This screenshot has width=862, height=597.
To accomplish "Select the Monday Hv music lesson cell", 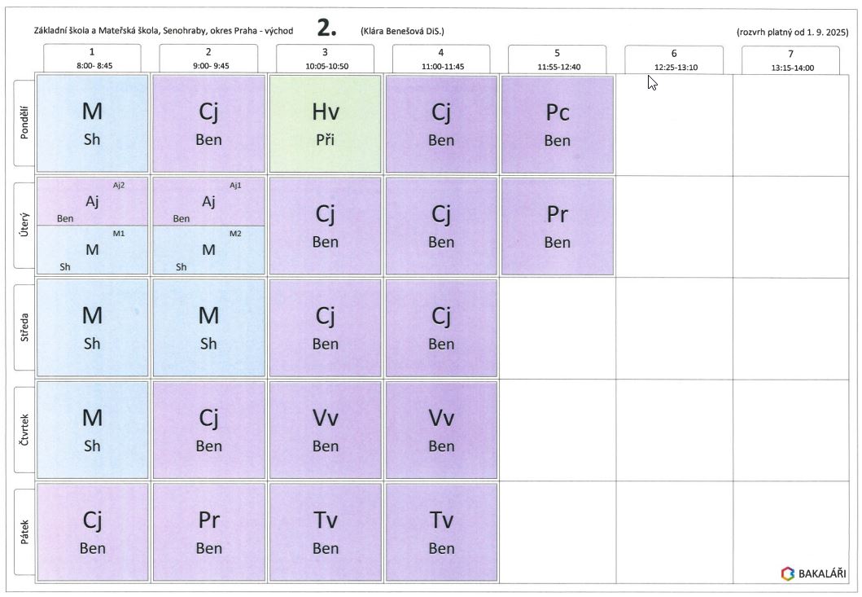I will click(325, 124).
